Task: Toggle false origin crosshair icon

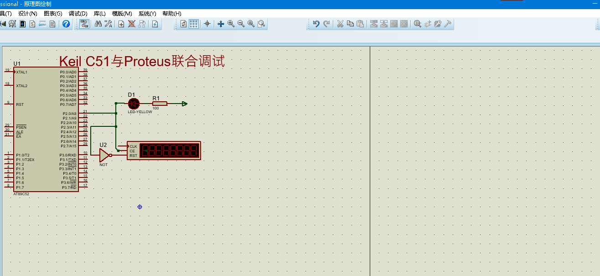Action: click(x=207, y=24)
